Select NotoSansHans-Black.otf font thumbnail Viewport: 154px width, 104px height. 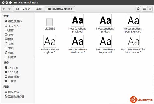pyautogui.click(x=78, y=21)
